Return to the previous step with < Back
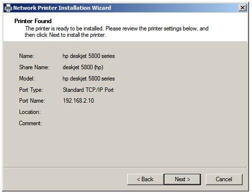Viewport: 252px width, 194px height. click(x=145, y=179)
